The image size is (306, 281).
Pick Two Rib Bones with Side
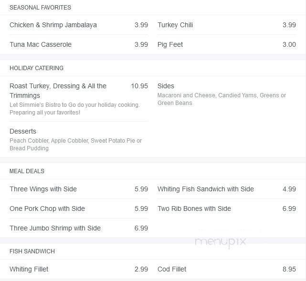point(194,208)
